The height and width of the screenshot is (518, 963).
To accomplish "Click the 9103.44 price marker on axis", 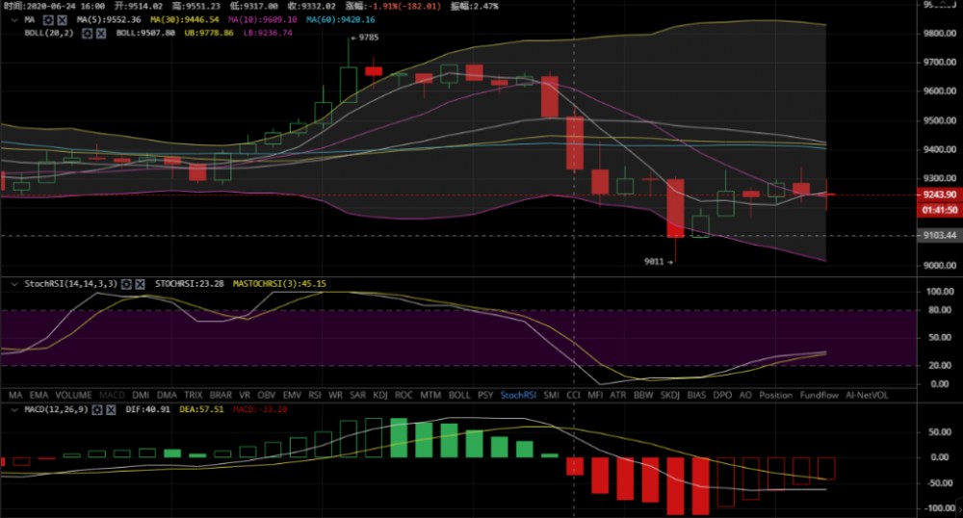I will (941, 235).
